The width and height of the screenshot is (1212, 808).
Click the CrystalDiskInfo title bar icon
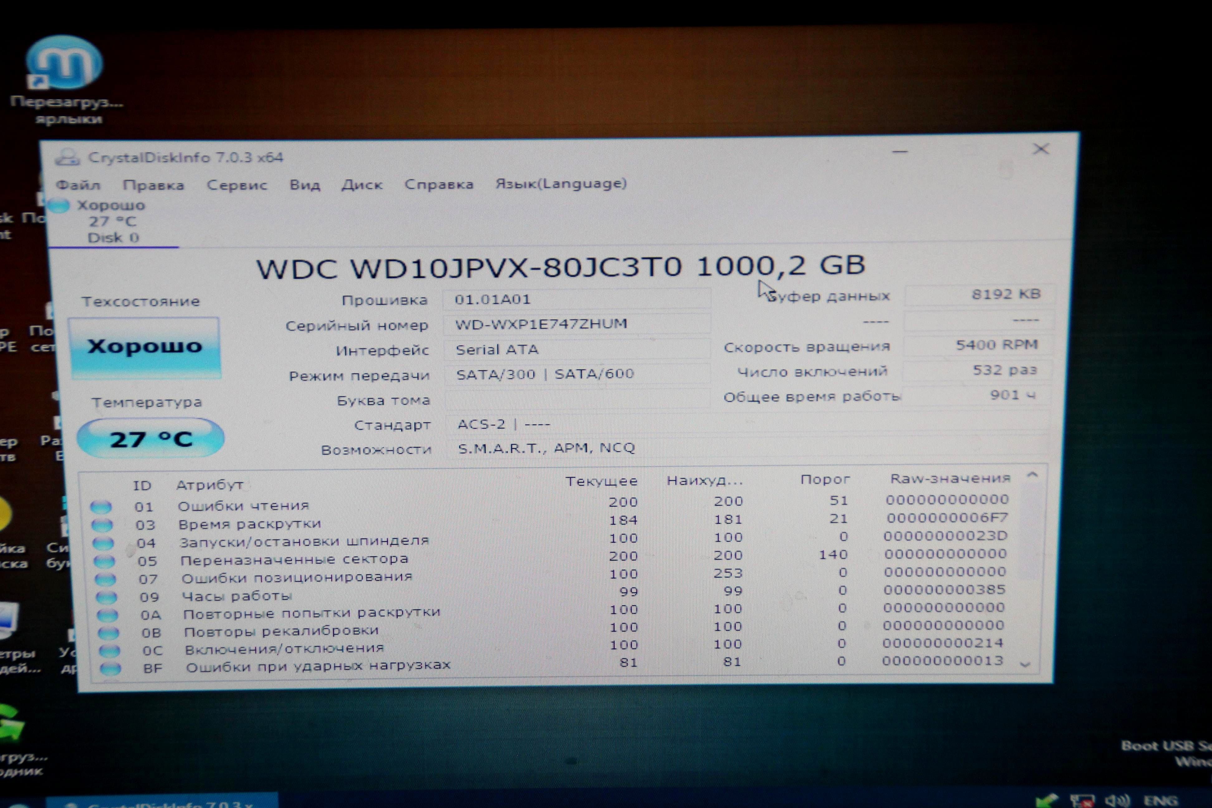pyautogui.click(x=67, y=157)
